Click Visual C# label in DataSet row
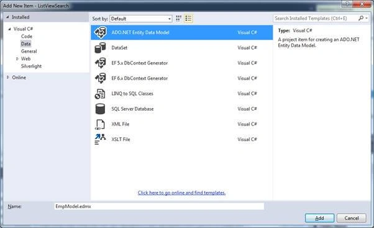Screen dimensions: 374x228 (x=247, y=48)
